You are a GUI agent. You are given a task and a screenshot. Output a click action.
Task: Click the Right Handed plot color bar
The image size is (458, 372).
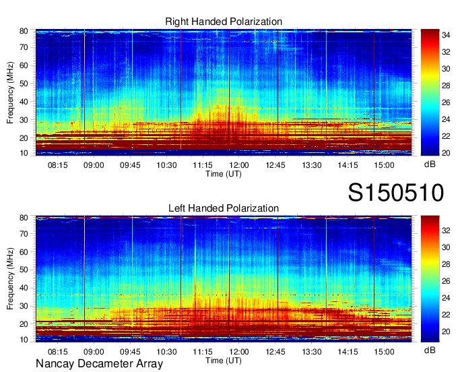point(430,92)
